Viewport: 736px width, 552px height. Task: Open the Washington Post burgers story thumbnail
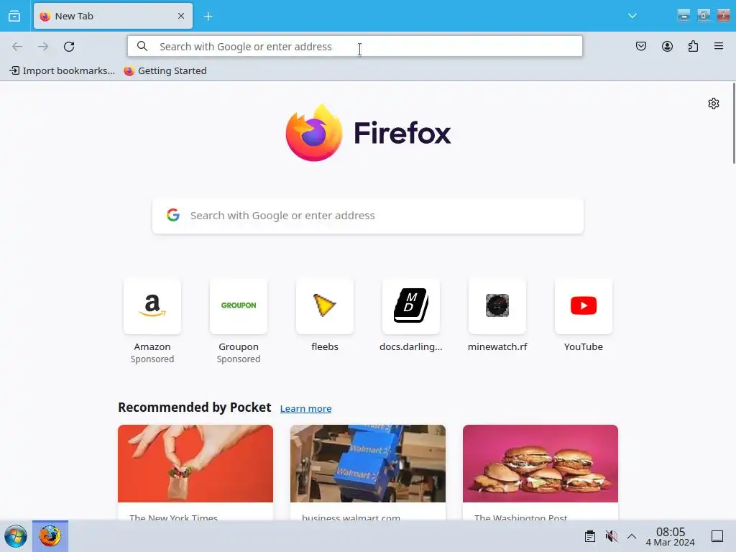pyautogui.click(x=540, y=464)
